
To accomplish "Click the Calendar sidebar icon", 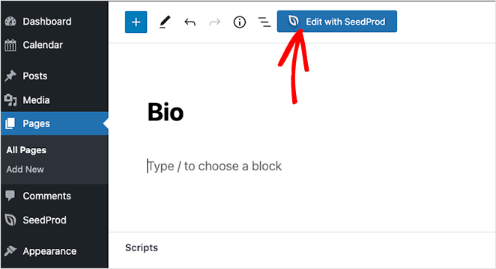I will tap(10, 45).
